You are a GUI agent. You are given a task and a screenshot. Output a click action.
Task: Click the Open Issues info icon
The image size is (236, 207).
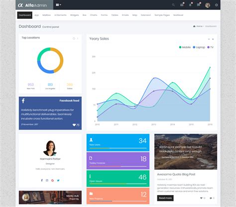click(x=90, y=176)
